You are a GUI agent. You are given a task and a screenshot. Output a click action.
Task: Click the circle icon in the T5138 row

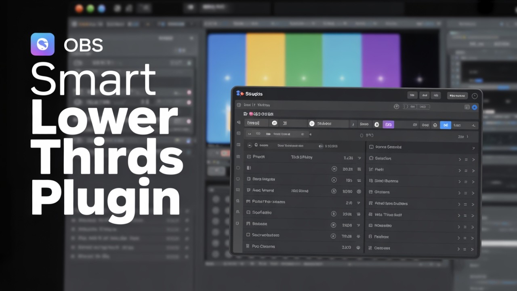(x=333, y=236)
